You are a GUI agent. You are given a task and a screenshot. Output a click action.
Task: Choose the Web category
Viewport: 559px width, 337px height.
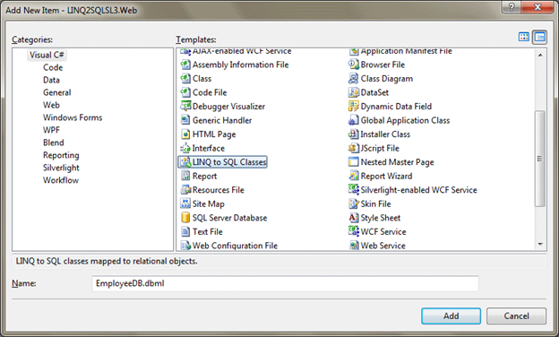click(51, 105)
